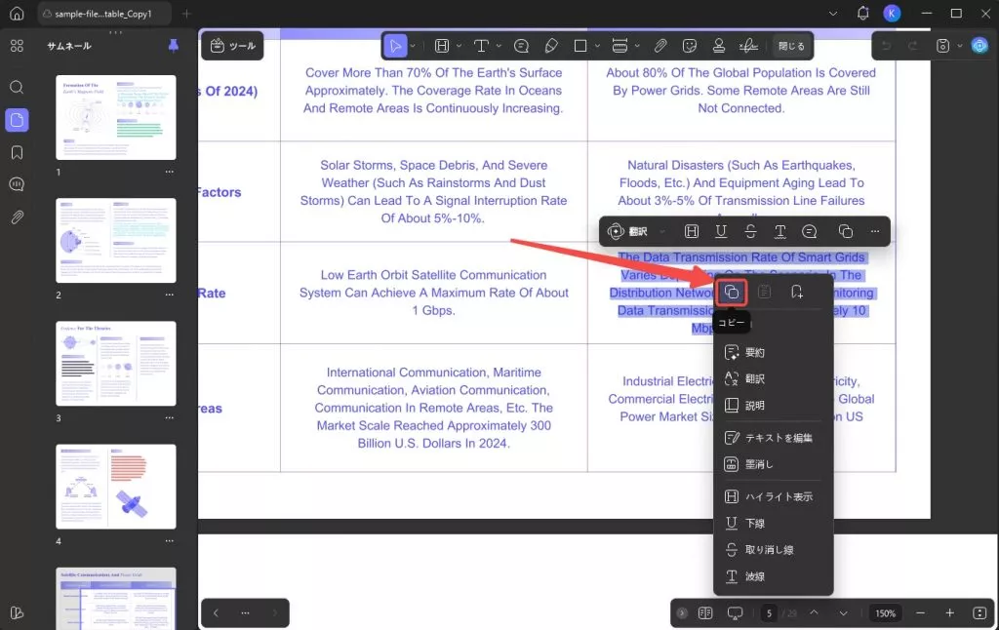The image size is (999, 630).
Task: Choose 翻訳 from the context menu
Action: pos(773,379)
